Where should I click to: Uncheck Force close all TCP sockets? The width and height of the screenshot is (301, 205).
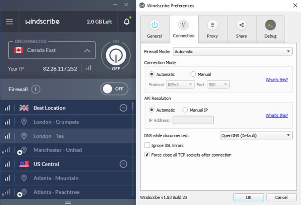tap(147, 155)
